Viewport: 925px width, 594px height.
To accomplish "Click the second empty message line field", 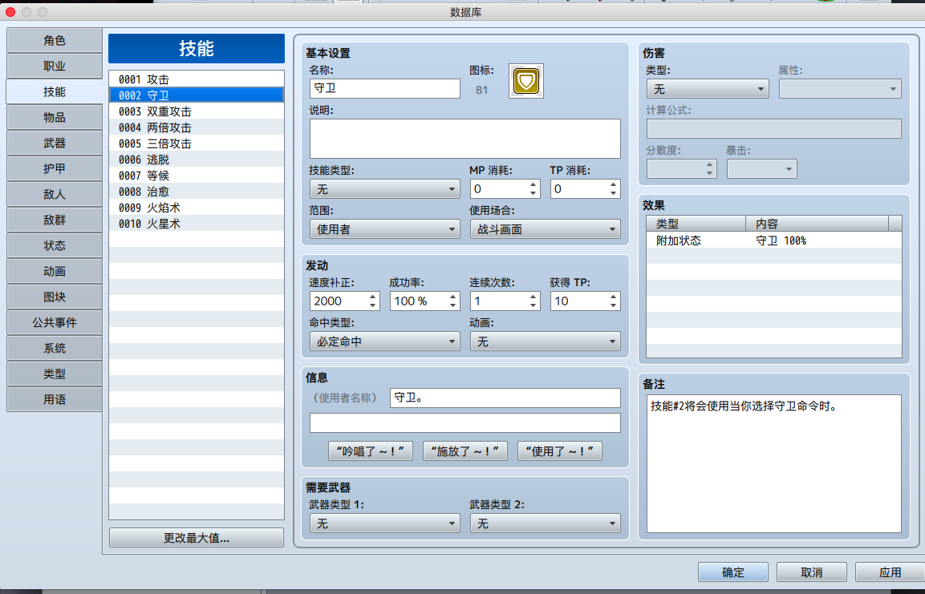I will pyautogui.click(x=465, y=422).
